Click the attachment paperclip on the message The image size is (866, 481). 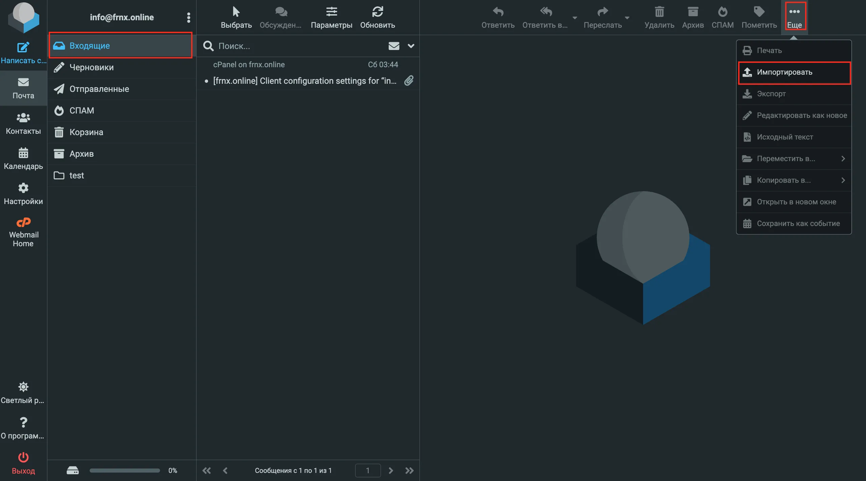tap(409, 81)
